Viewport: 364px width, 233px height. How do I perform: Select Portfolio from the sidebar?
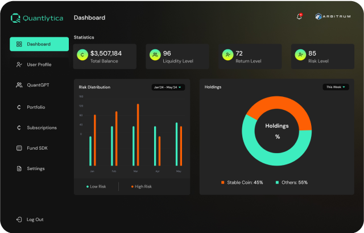(x=36, y=107)
